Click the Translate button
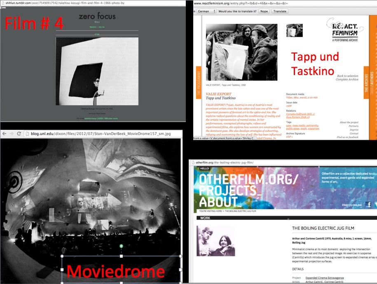Screen dimensions: 377x284 pos(280,11)
